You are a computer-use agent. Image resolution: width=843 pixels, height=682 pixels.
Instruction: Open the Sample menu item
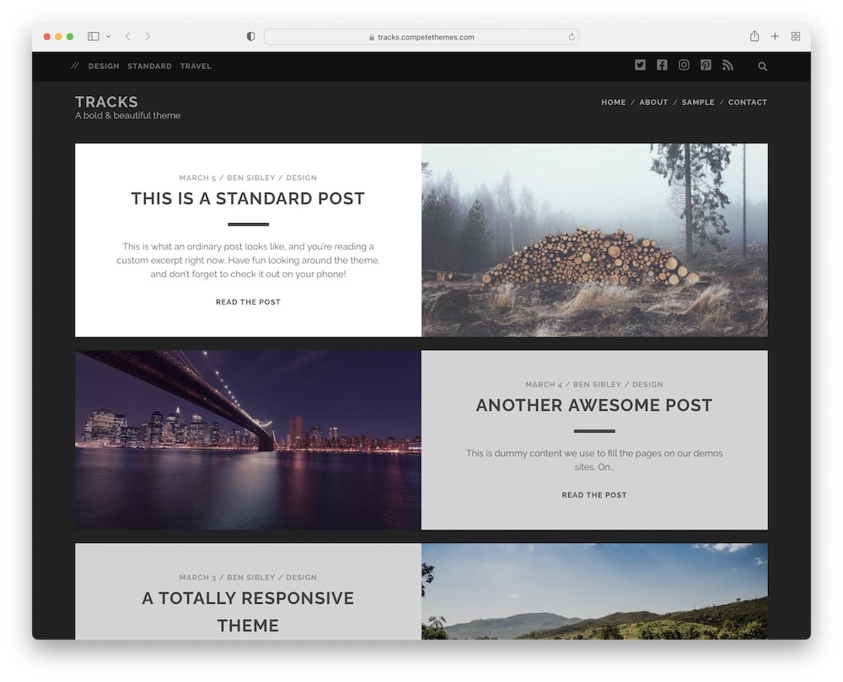698,102
